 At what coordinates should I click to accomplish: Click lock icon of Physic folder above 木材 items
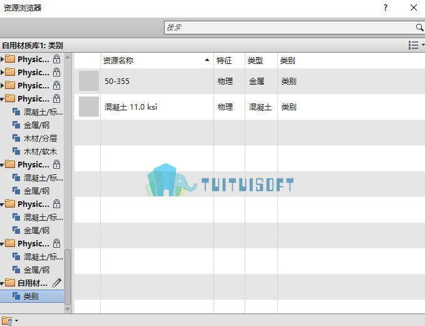(x=56, y=98)
